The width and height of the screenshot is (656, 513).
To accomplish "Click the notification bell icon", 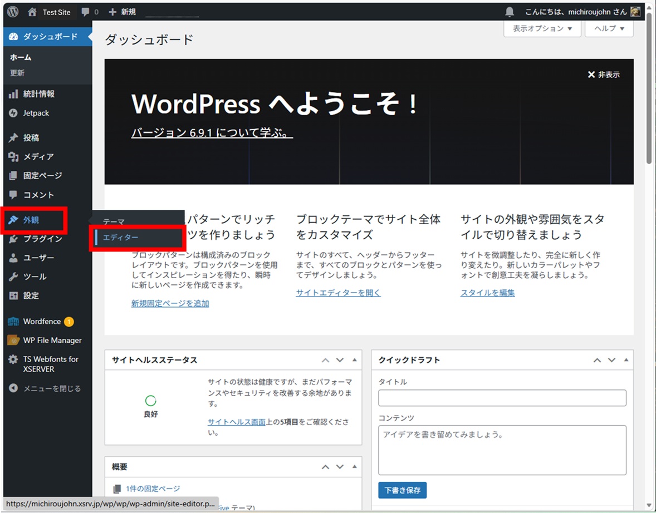I will coord(510,12).
